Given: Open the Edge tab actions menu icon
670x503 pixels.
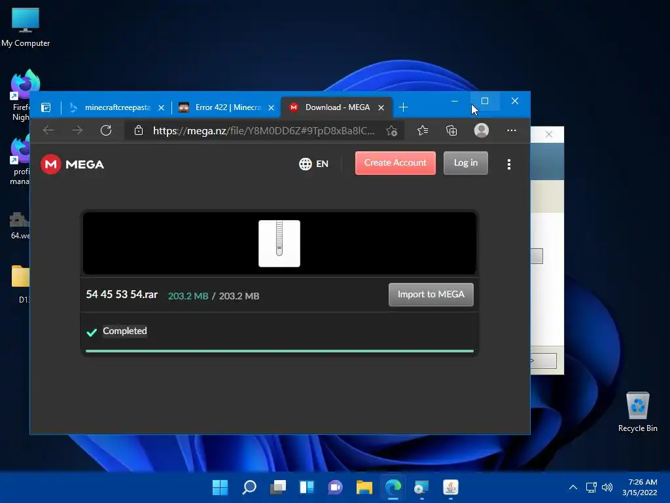Looking at the screenshot, I should [46, 107].
